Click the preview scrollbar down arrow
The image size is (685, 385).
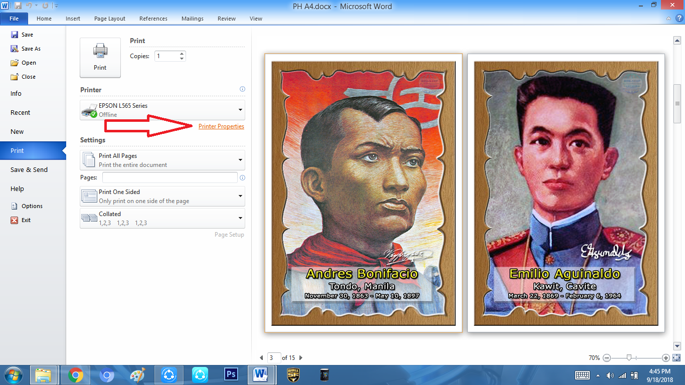point(676,346)
